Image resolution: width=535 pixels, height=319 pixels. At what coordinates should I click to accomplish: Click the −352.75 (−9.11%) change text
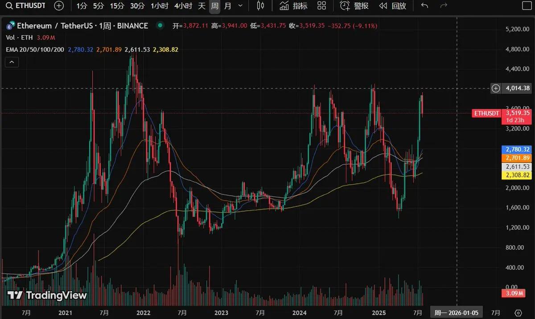click(352, 26)
